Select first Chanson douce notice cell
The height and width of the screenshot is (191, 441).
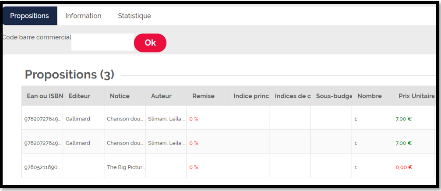[126, 119]
